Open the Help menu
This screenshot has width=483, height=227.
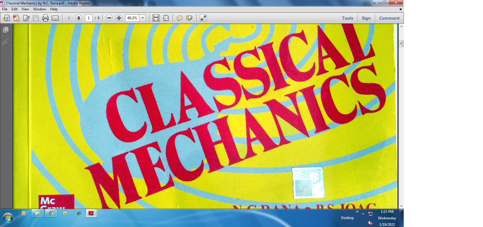click(54, 9)
